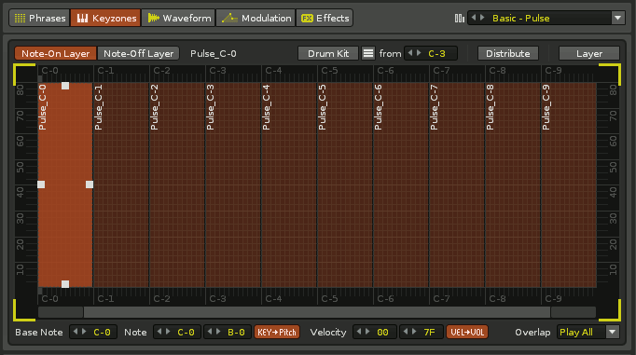Screen dimensions: 636x355
Task: Switch to the Keyzones tab
Action: click(x=106, y=19)
